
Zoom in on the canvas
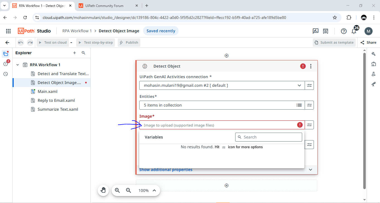(x=117, y=190)
